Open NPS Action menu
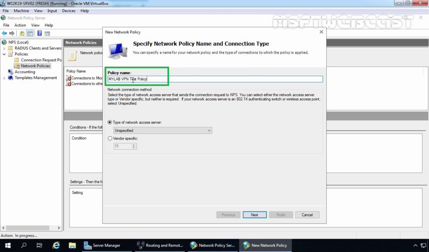Screen dimensions: 429x252 point(20,25)
